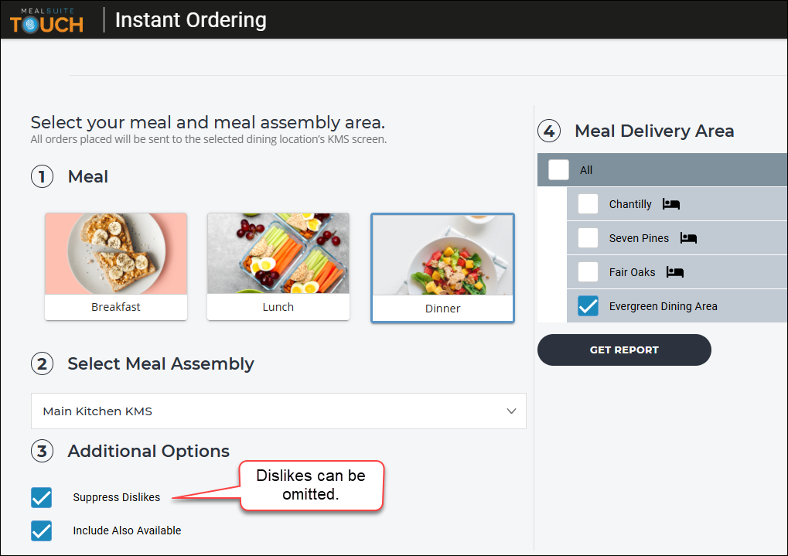Choose the Breakfast meal card
The height and width of the screenshot is (556, 788).
click(x=116, y=267)
